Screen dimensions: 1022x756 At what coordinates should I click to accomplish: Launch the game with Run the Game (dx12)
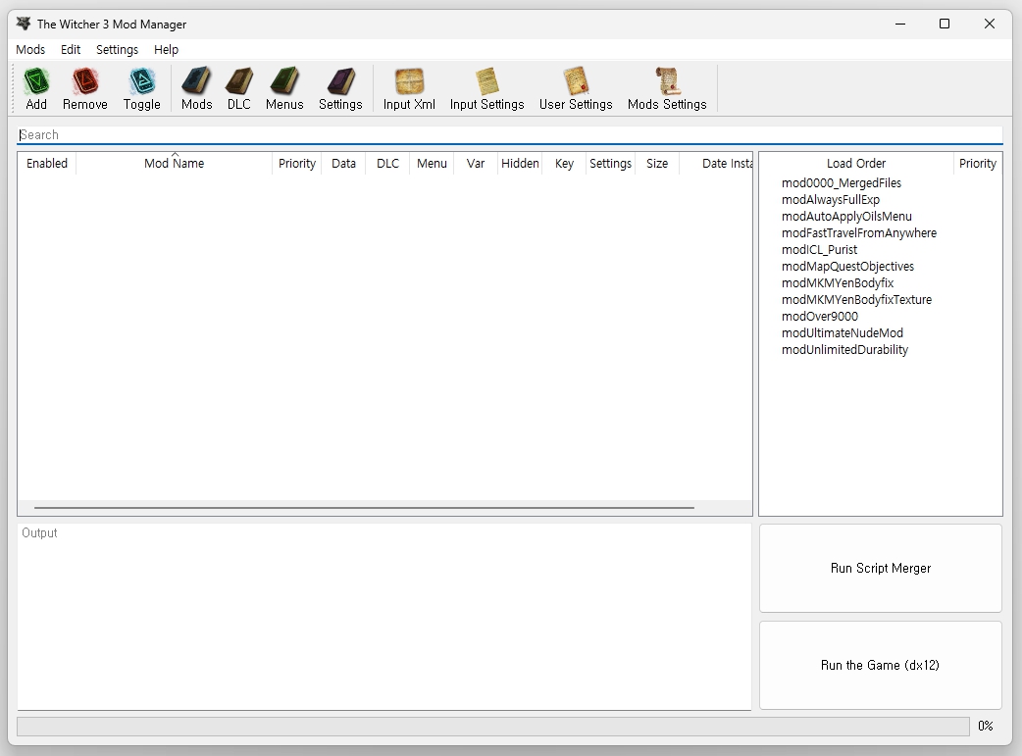[x=881, y=665]
